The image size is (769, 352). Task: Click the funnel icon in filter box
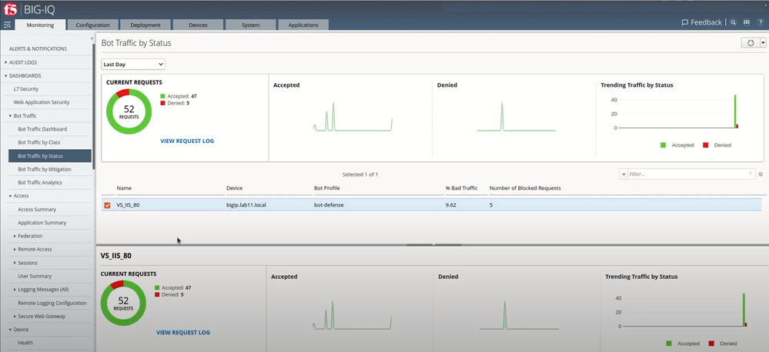(x=751, y=174)
